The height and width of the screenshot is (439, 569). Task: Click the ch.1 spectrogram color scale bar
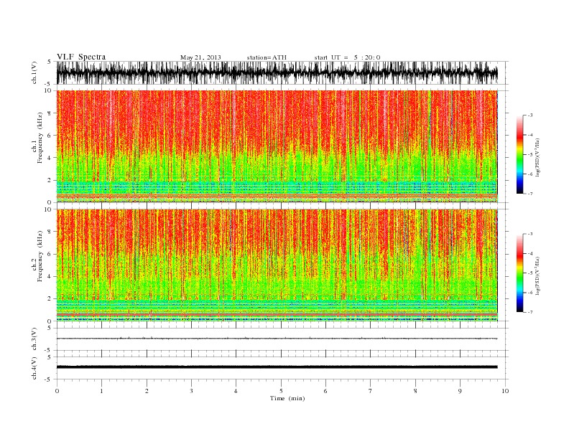tap(519, 154)
